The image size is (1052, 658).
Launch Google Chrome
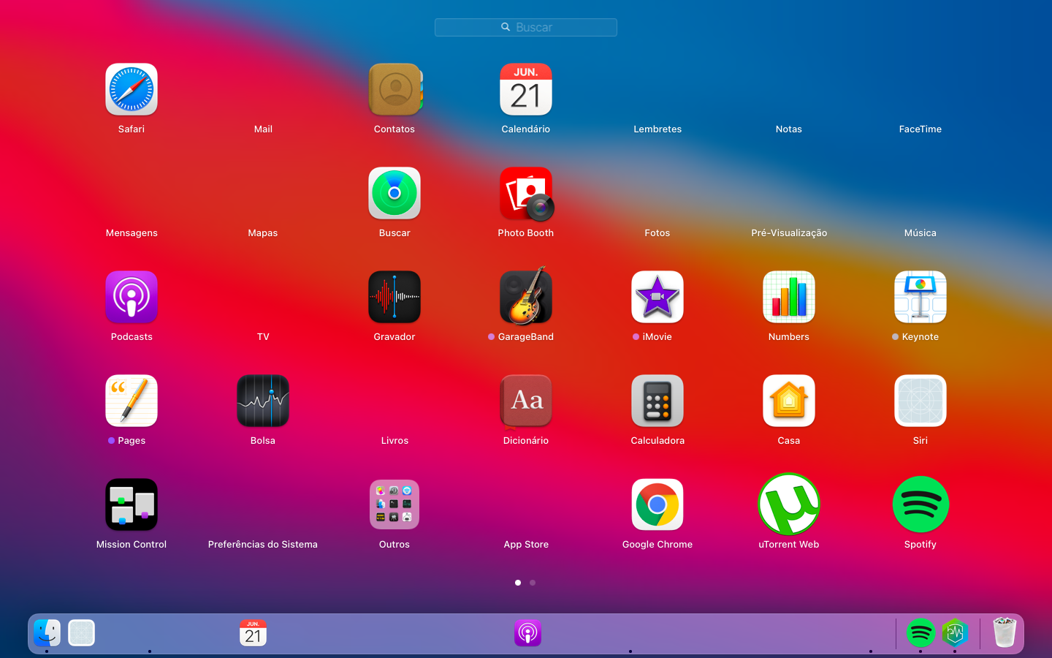657,504
